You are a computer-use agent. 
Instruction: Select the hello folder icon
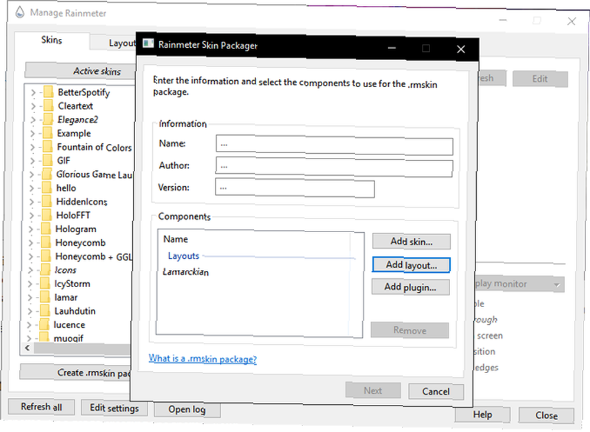tap(47, 187)
